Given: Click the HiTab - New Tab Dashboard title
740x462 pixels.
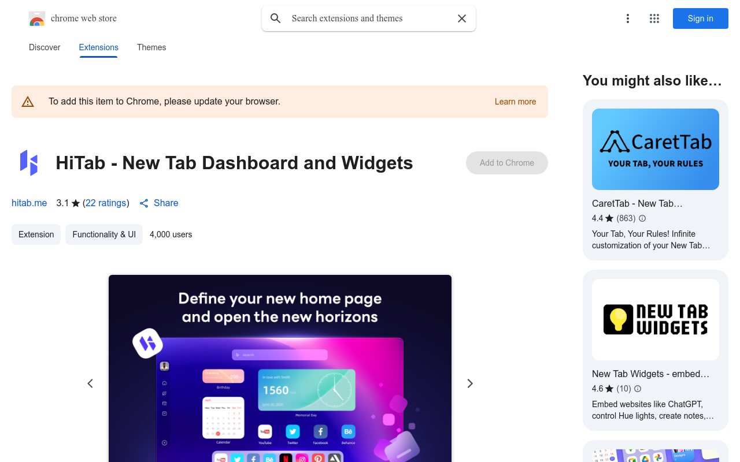Looking at the screenshot, I should pos(234,163).
